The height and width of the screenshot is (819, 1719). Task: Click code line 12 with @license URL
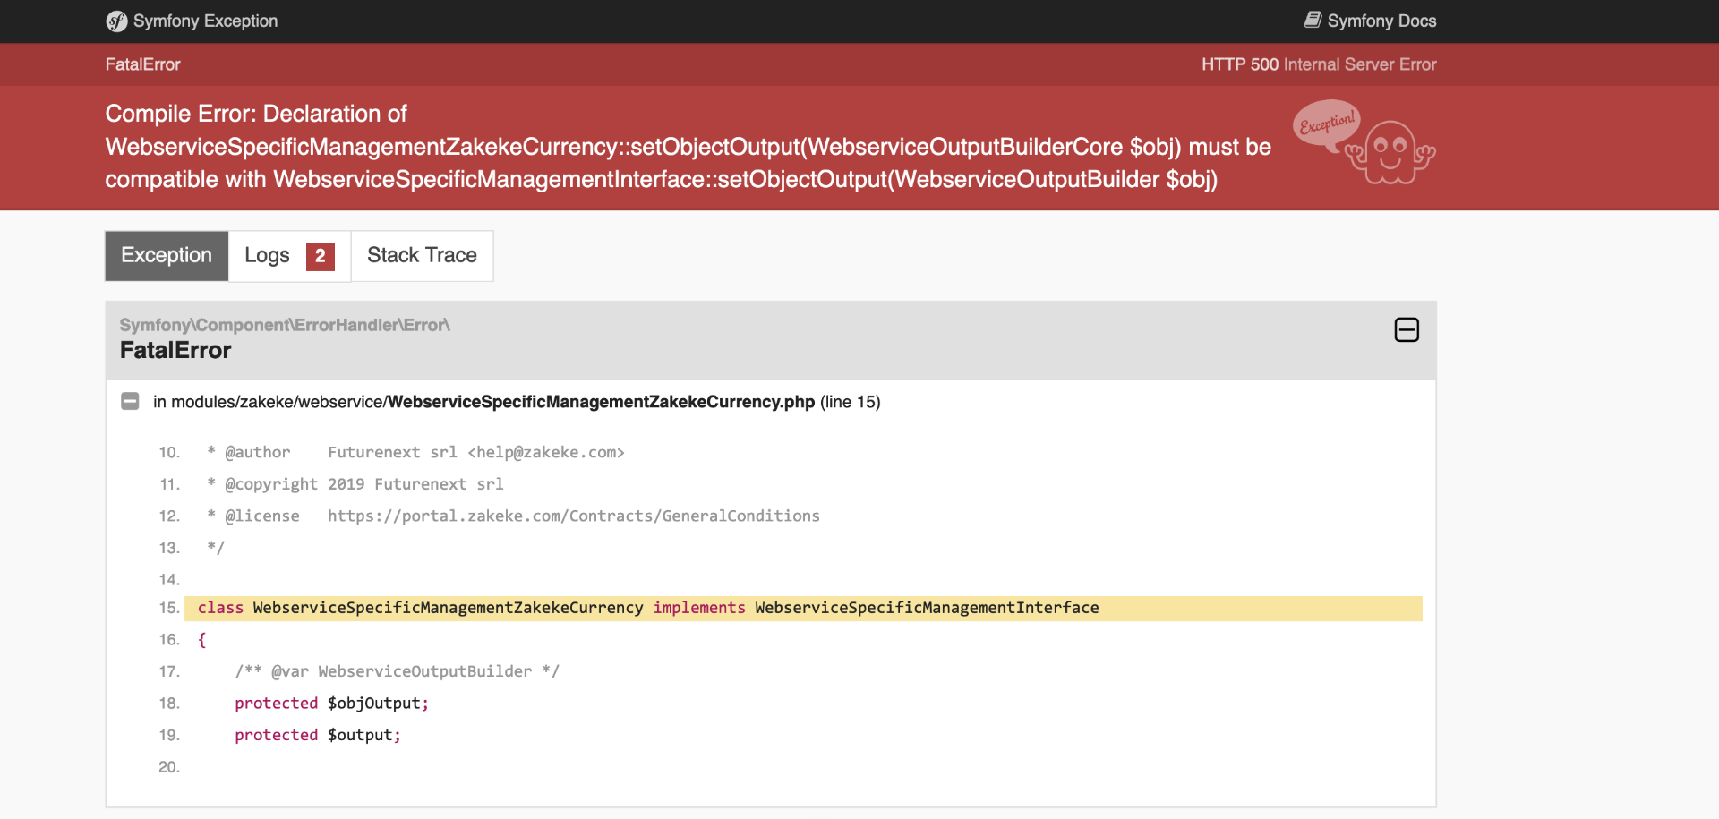click(513, 516)
